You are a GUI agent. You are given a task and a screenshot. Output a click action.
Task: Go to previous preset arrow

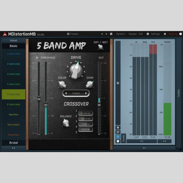click(x=102, y=34)
